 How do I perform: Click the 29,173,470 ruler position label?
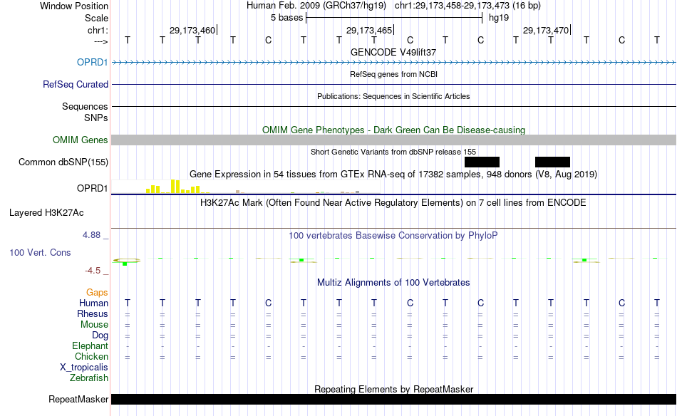point(546,30)
